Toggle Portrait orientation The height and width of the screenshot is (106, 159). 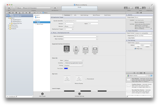pyautogui.click(x=67, y=49)
